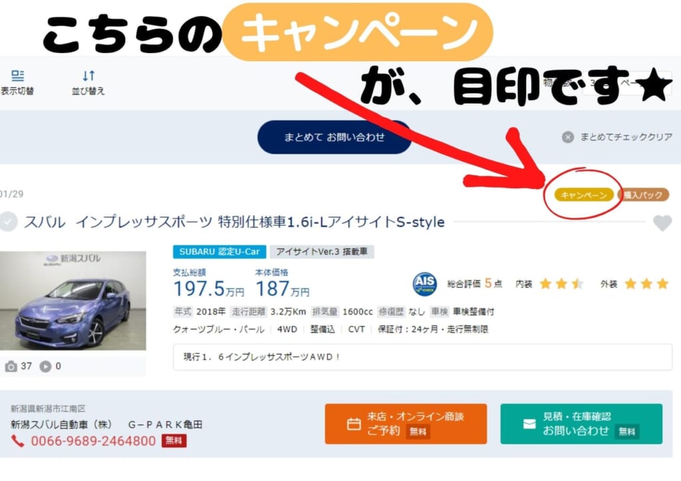Screen dimensions: 681x481
Task: Click the AIS evaluation badge icon
Action: 424,284
